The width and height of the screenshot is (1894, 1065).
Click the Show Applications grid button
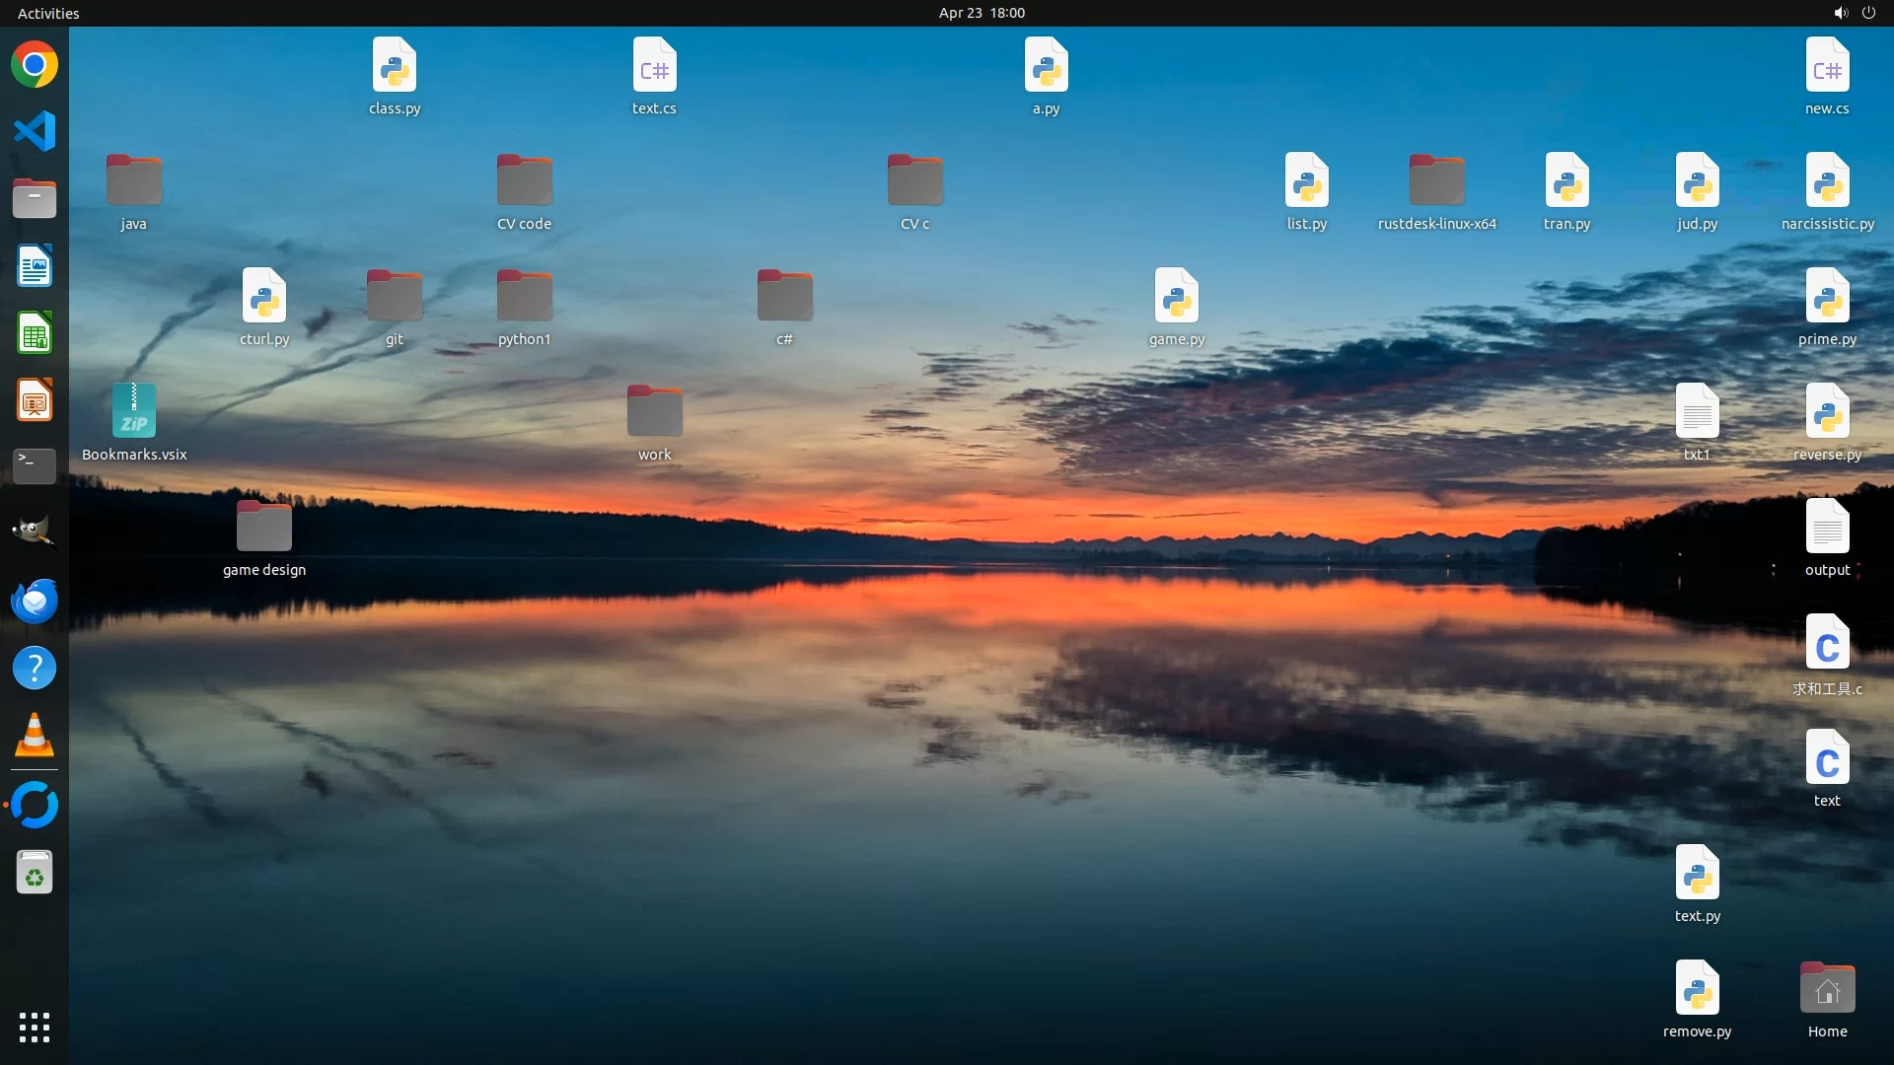click(35, 1028)
